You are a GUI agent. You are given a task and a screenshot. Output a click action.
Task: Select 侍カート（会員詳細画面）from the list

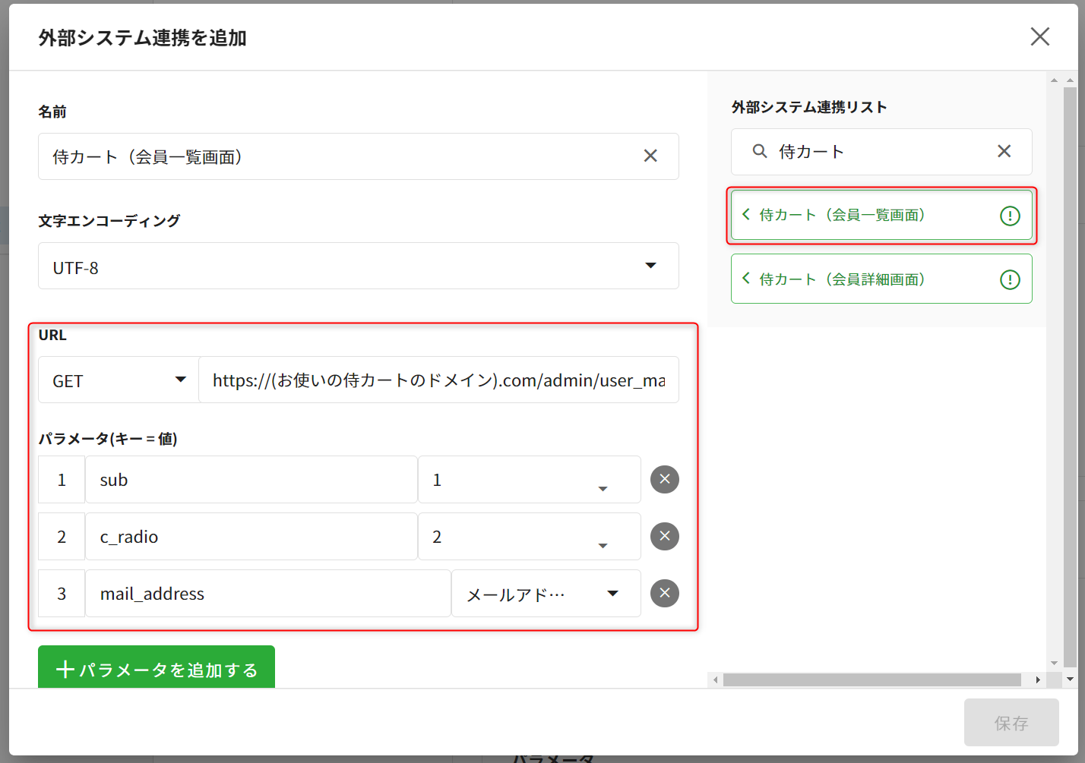[842, 279]
